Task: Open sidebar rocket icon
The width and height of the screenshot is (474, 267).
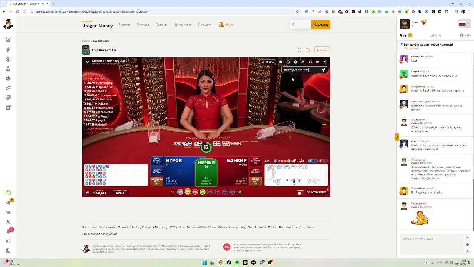Action: [8, 88]
